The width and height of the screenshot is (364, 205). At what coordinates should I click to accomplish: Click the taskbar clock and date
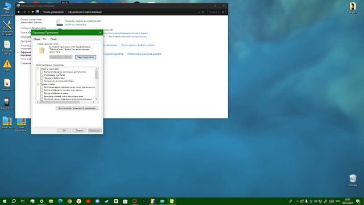tap(348, 201)
